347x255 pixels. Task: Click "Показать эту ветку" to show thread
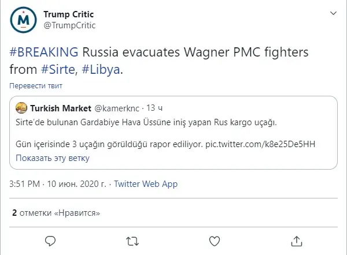(52, 157)
